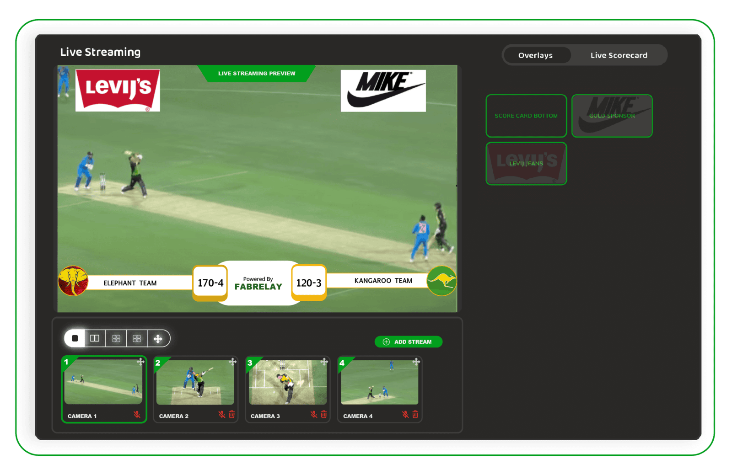
Task: Click the move handle on Camera 4
Action: (x=416, y=362)
